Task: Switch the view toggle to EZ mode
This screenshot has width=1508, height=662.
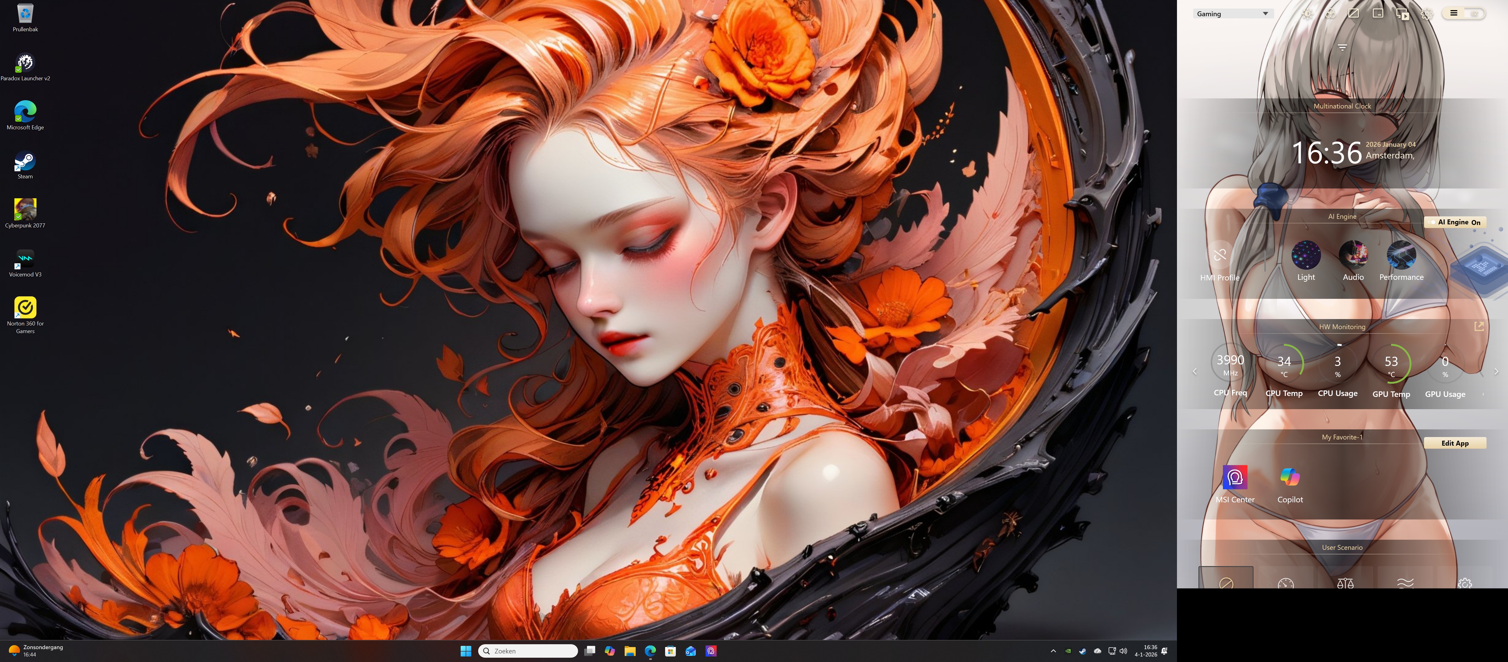Action: (x=1474, y=13)
